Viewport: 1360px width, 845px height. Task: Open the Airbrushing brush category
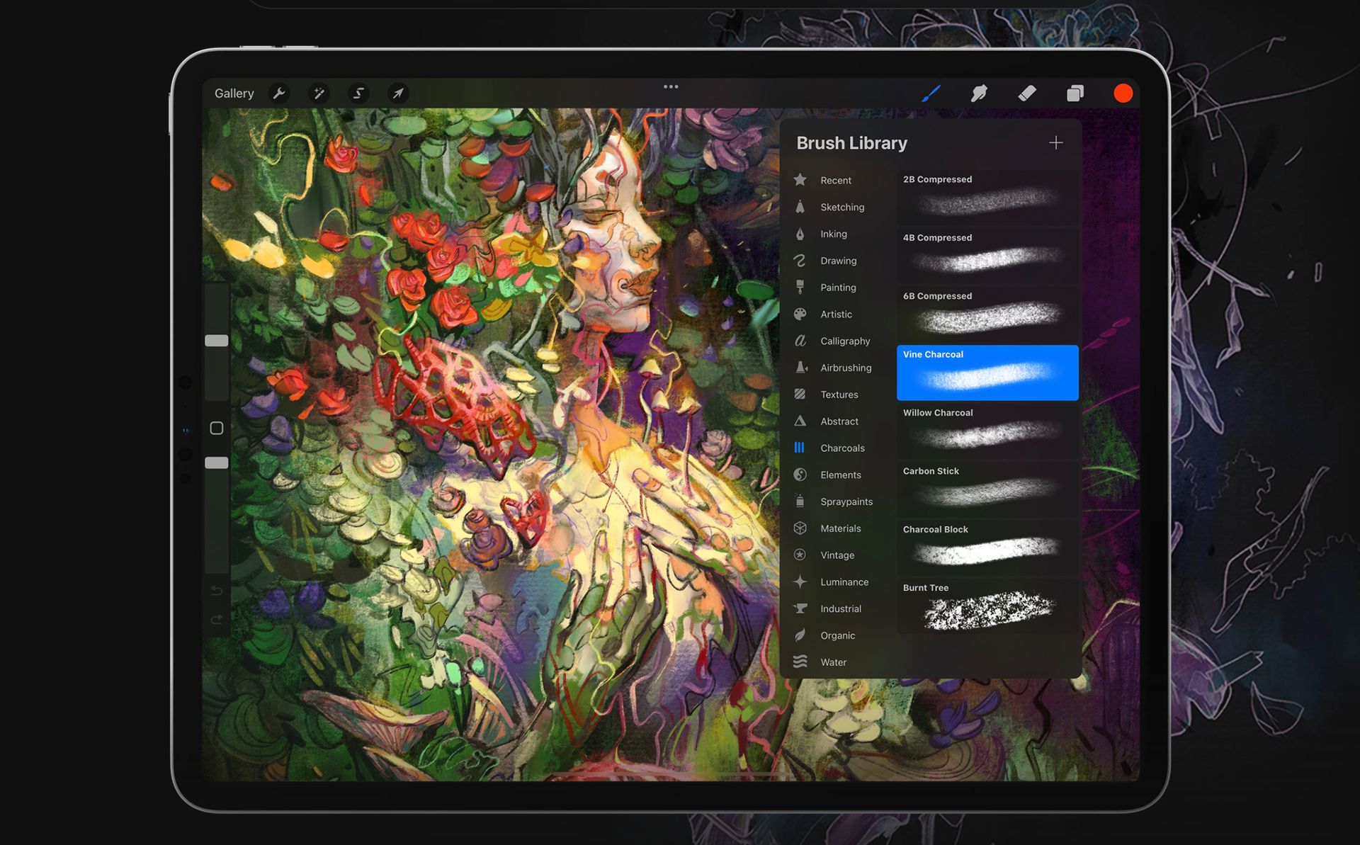pyautogui.click(x=845, y=368)
